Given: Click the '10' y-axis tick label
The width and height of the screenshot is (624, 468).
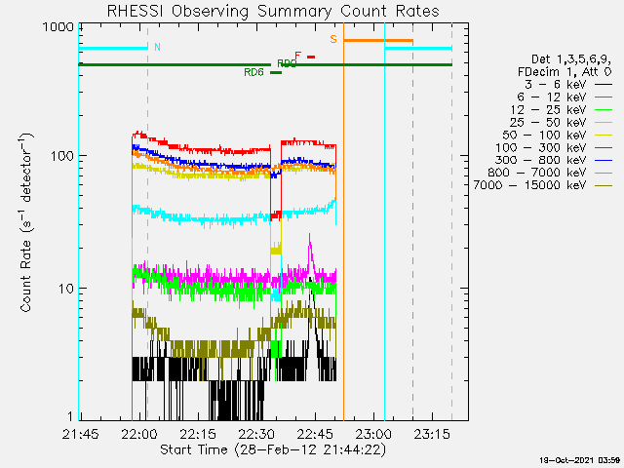Looking at the screenshot, I should point(67,289).
